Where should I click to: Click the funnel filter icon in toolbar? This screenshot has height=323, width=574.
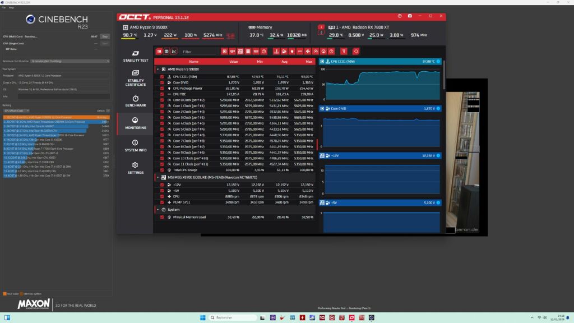(x=344, y=52)
